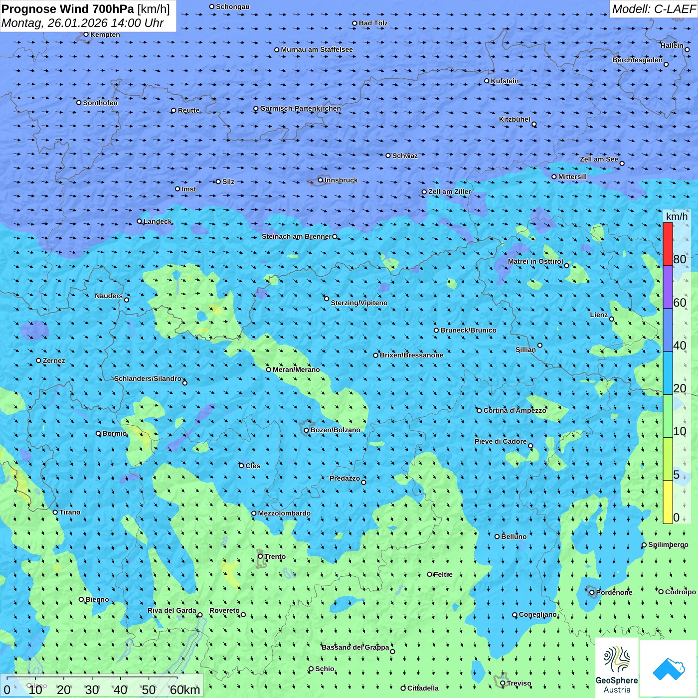Click the 'Cortina d'Ampezzo' label
This screenshot has width=698, height=698.
tap(515, 410)
